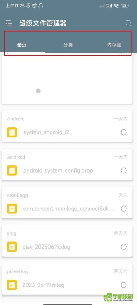137x305 pixels.
Task: Tap the Wi-Fi status icon
Action: pos(116,6)
